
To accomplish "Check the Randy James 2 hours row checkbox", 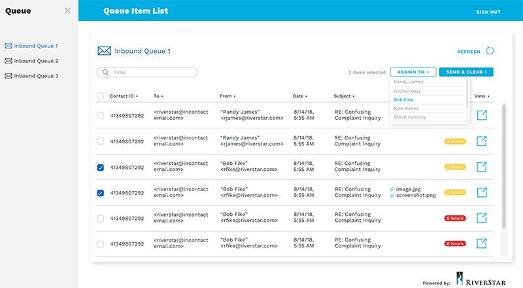I will (101, 141).
